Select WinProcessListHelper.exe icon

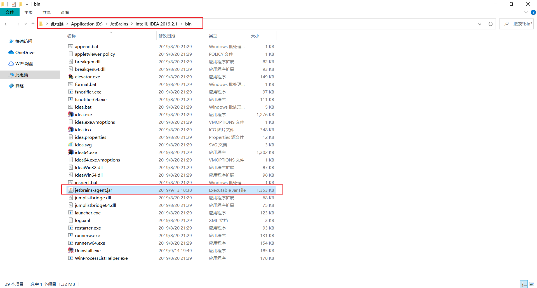click(71, 258)
